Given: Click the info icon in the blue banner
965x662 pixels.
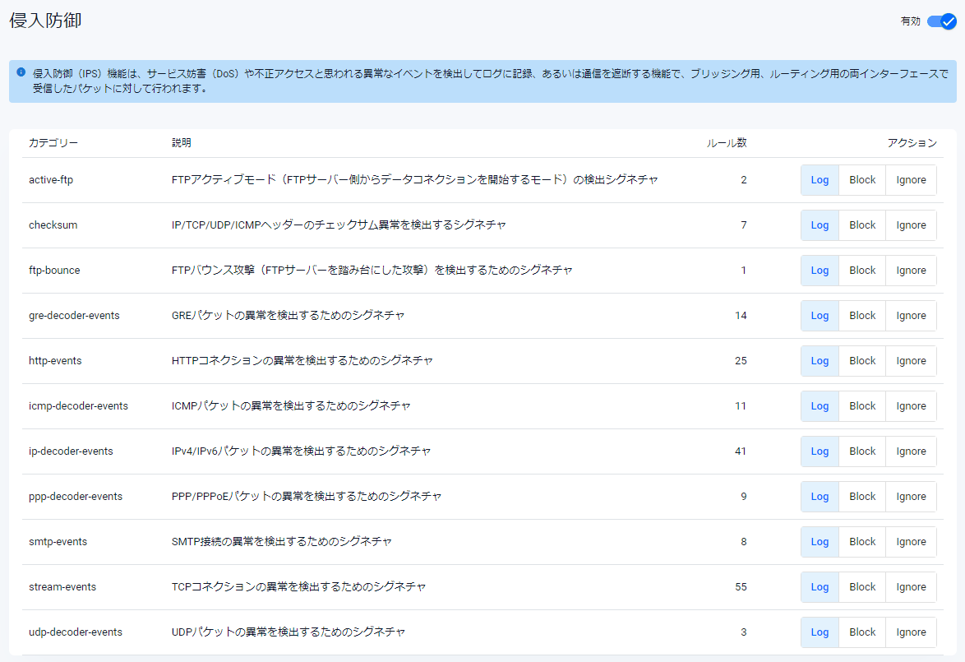Looking at the screenshot, I should click(21, 72).
